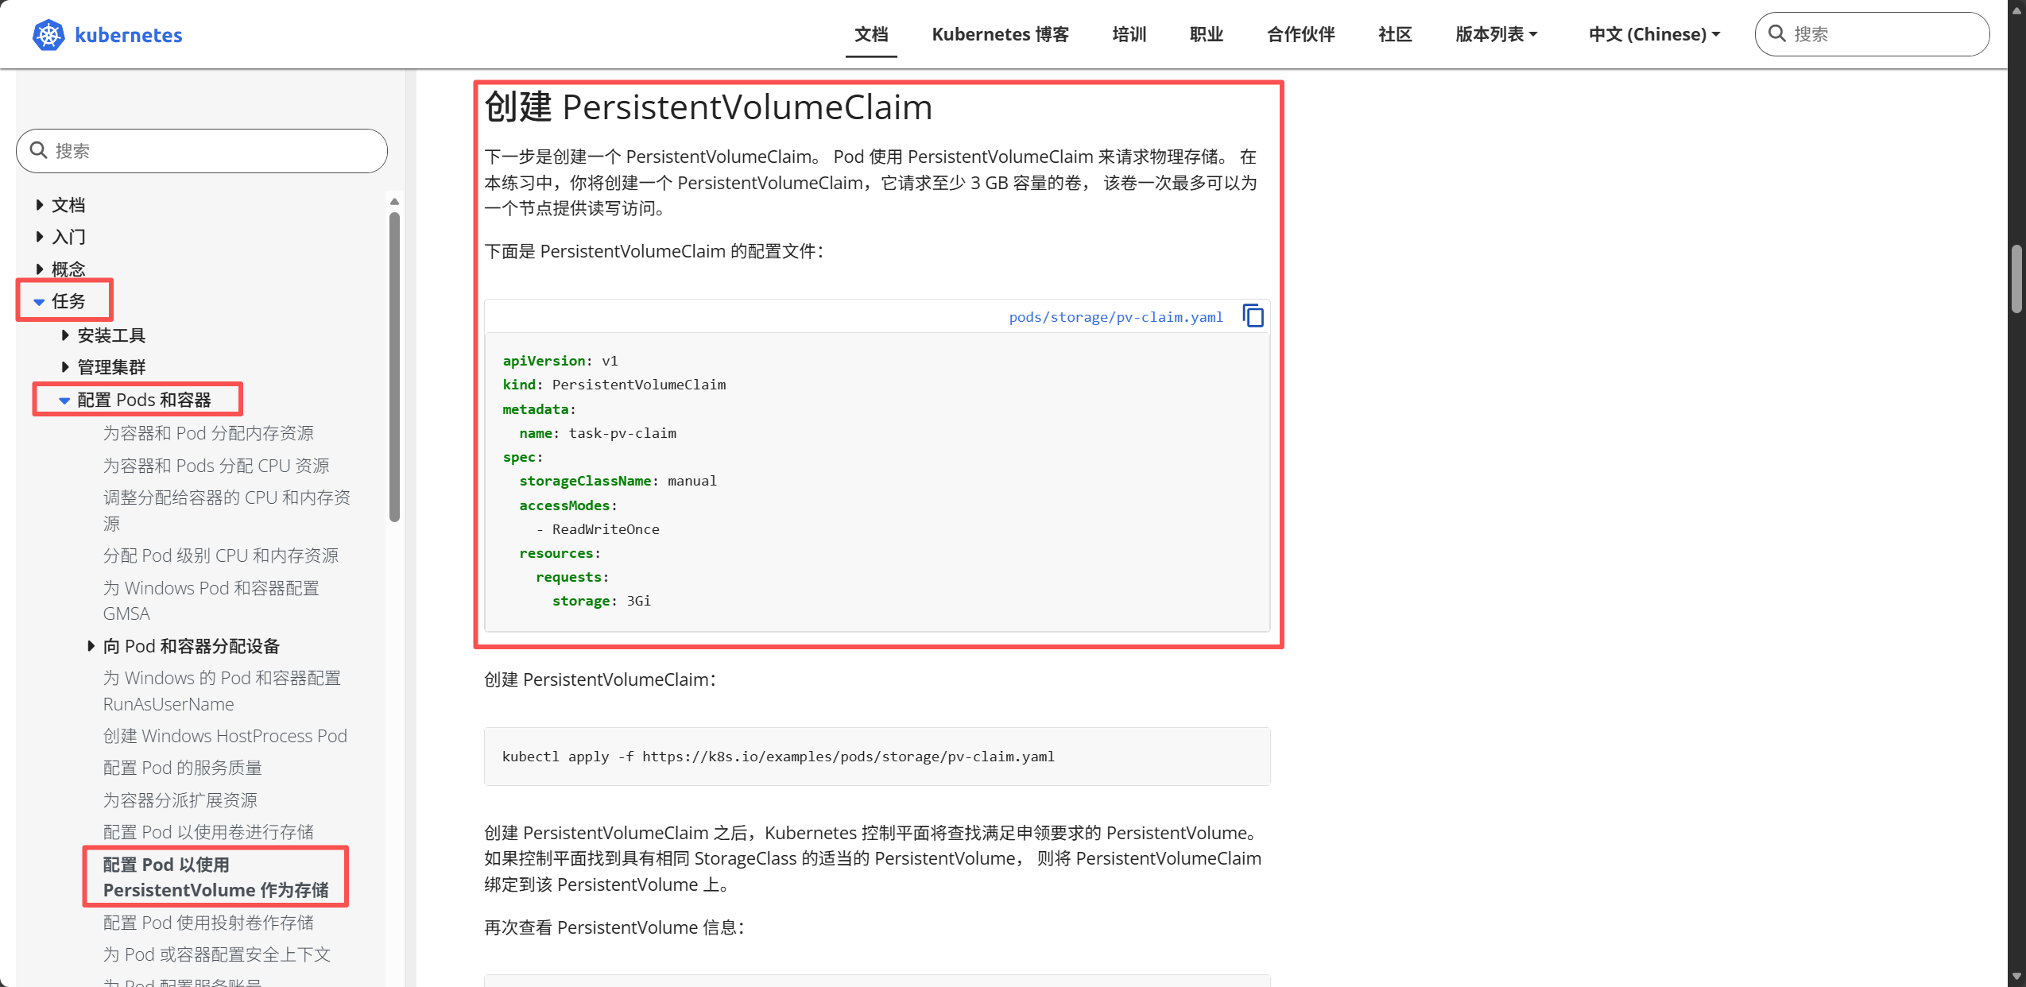
Task: Open 为容器分派扩展资源
Action: tap(180, 800)
